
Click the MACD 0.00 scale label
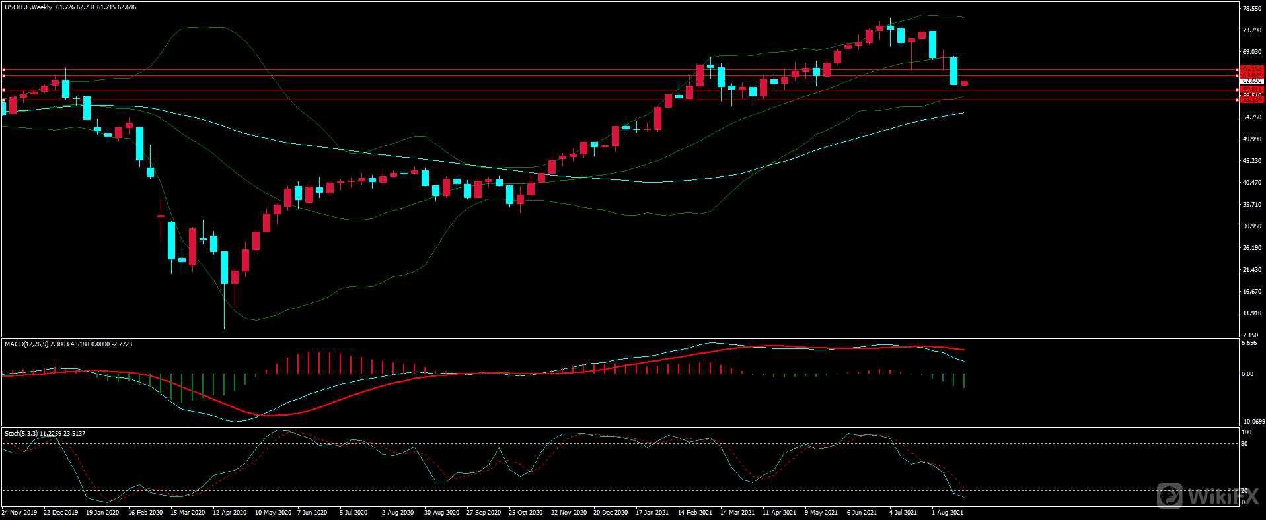point(1247,374)
